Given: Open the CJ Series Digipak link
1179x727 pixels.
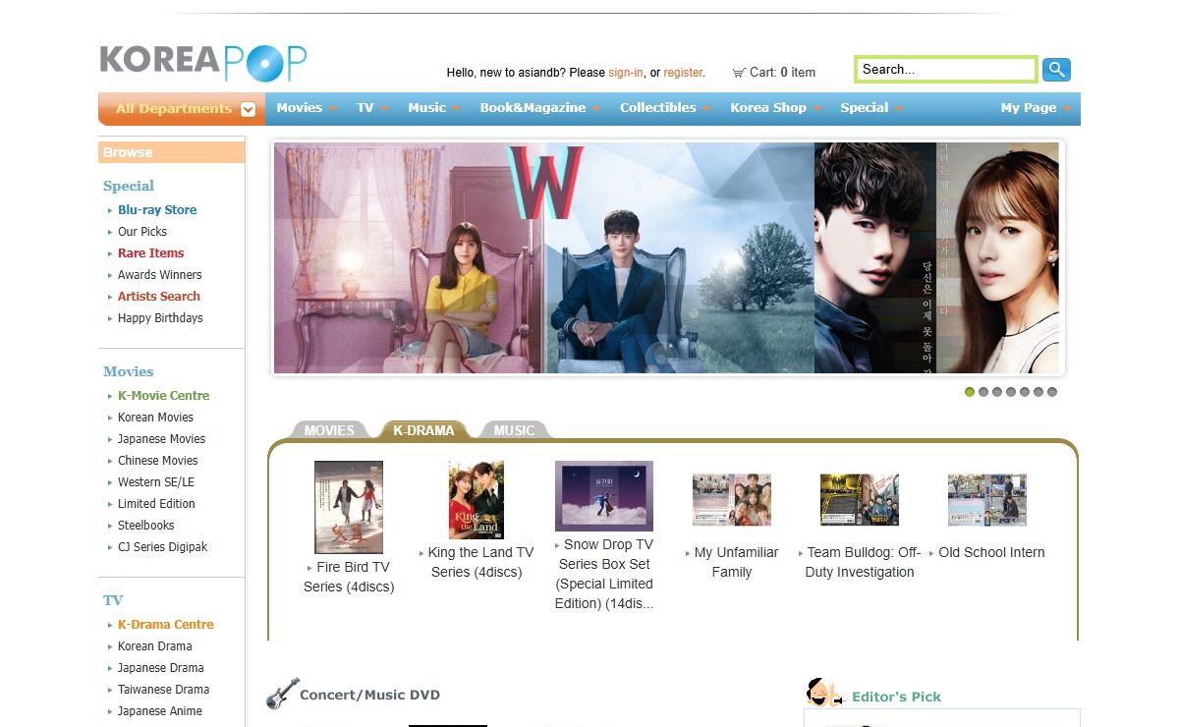Looking at the screenshot, I should click(x=163, y=547).
